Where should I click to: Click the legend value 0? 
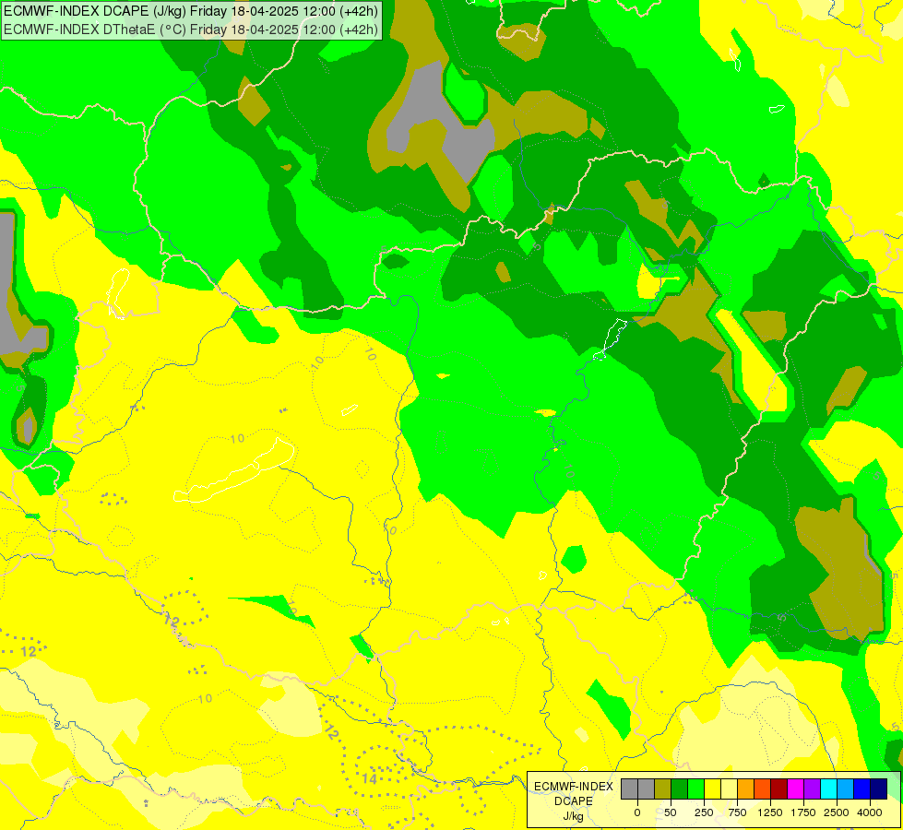coord(637,812)
